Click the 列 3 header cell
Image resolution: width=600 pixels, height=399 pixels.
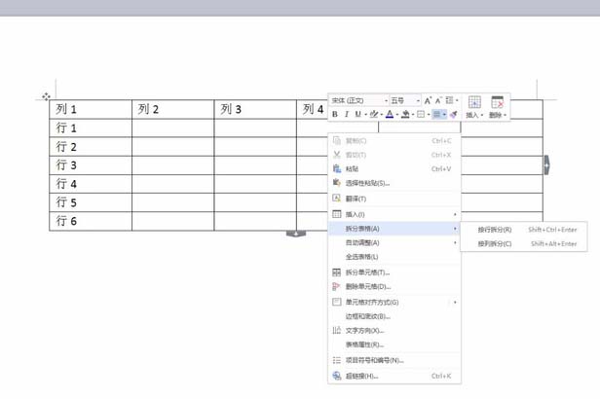[x=255, y=109]
